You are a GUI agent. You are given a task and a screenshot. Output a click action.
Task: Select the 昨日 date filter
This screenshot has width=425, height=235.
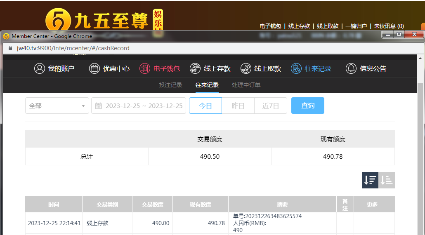click(x=238, y=106)
